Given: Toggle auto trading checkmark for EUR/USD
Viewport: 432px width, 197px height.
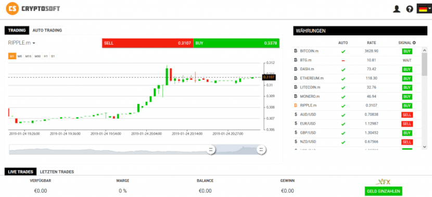Looking at the screenshot, I should coord(343,124).
